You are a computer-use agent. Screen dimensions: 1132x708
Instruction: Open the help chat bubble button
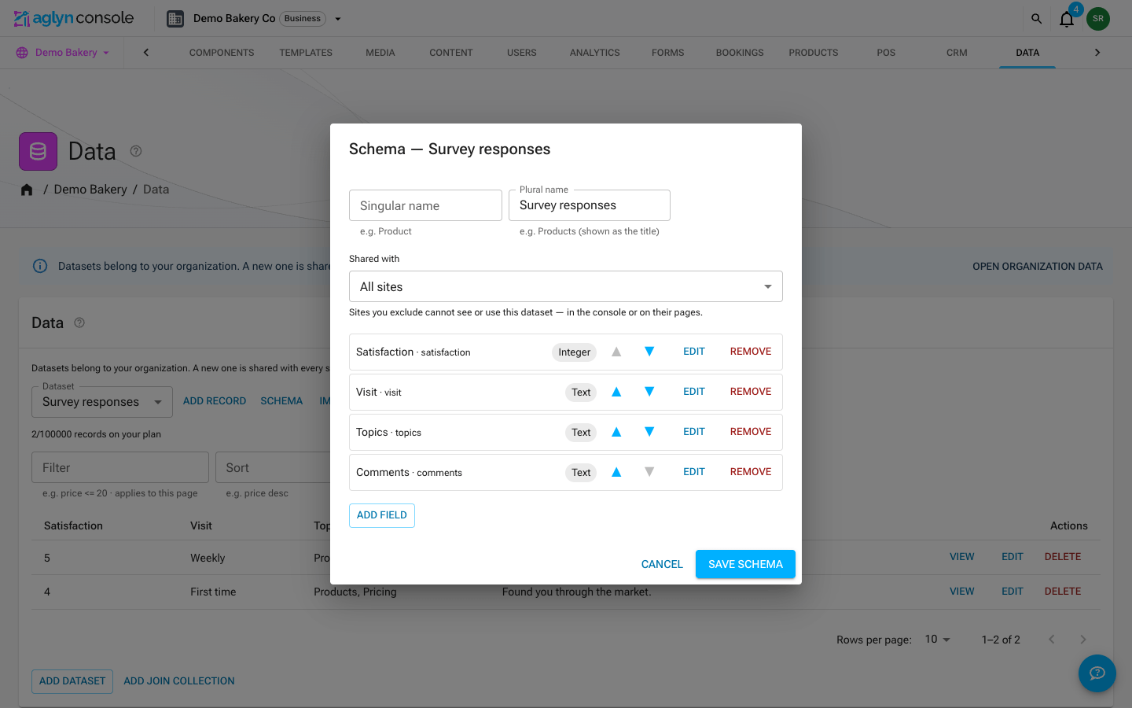(x=1097, y=673)
